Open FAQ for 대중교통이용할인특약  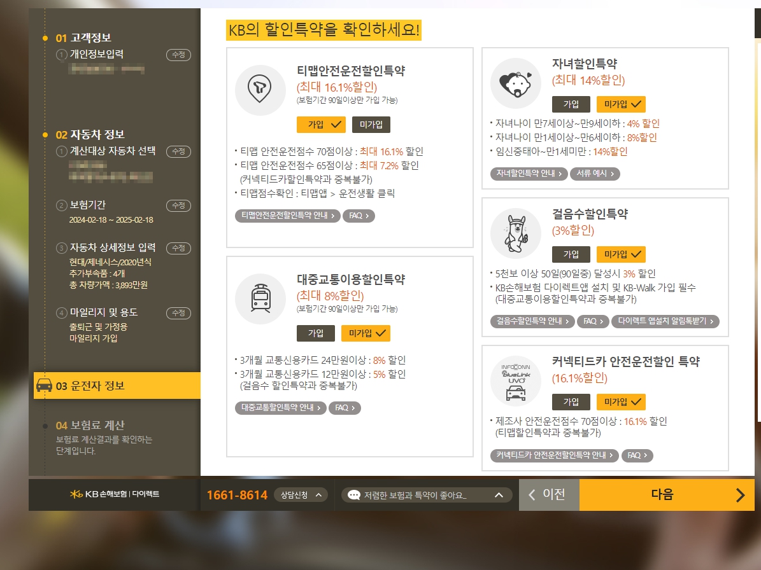345,408
